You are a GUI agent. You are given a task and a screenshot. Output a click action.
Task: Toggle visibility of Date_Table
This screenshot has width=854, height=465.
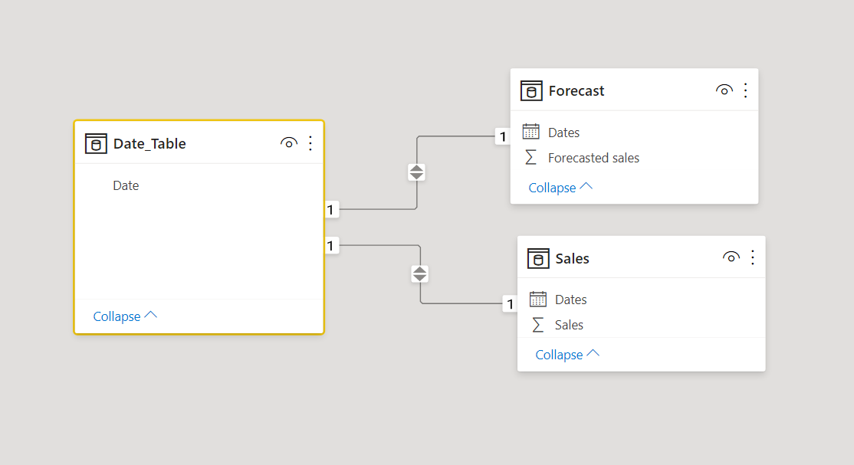click(x=289, y=143)
